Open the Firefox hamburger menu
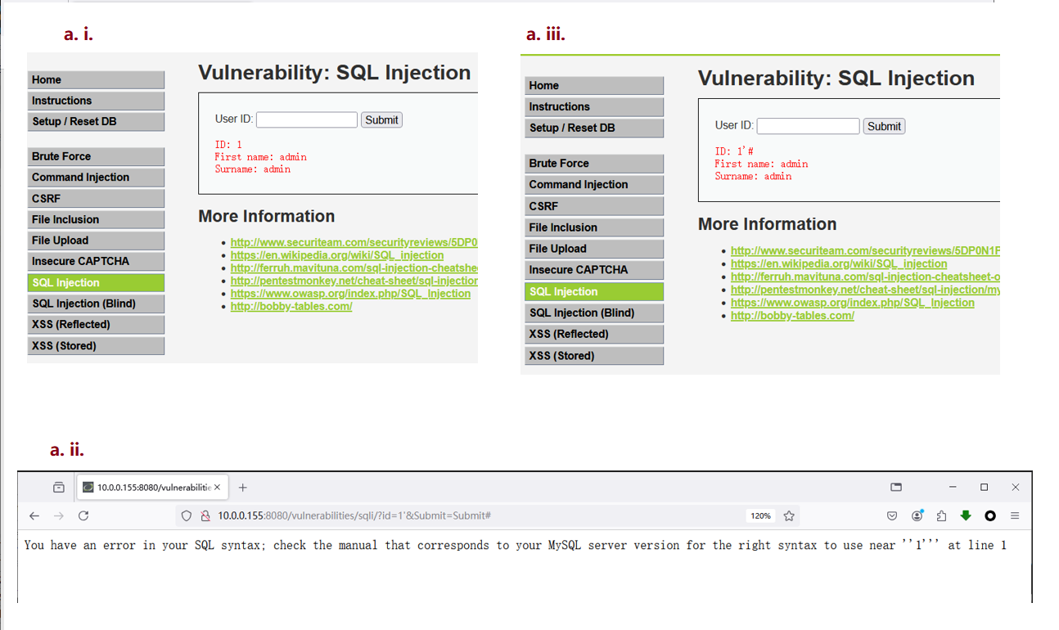The image size is (1059, 630). pyautogui.click(x=1015, y=515)
